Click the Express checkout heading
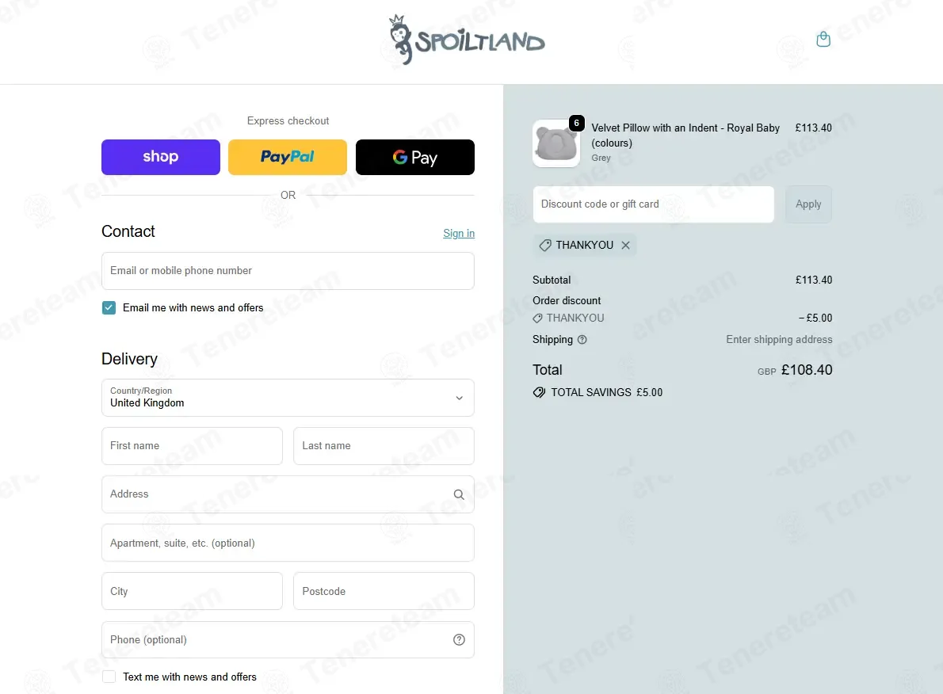 coord(288,121)
